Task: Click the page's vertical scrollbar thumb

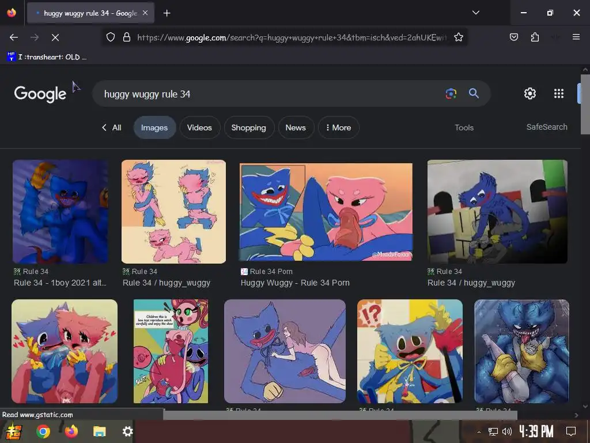Action: (585, 104)
